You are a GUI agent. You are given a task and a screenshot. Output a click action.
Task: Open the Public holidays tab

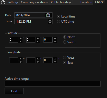(61, 2)
